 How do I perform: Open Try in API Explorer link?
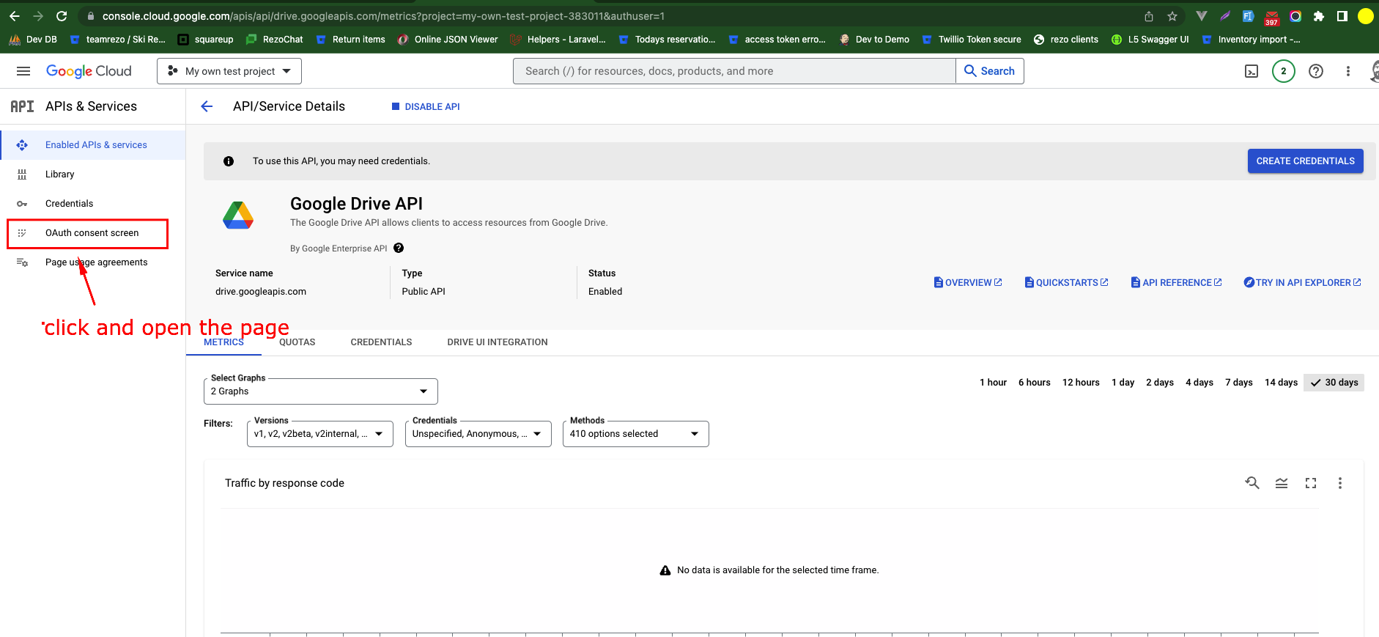1302,282
